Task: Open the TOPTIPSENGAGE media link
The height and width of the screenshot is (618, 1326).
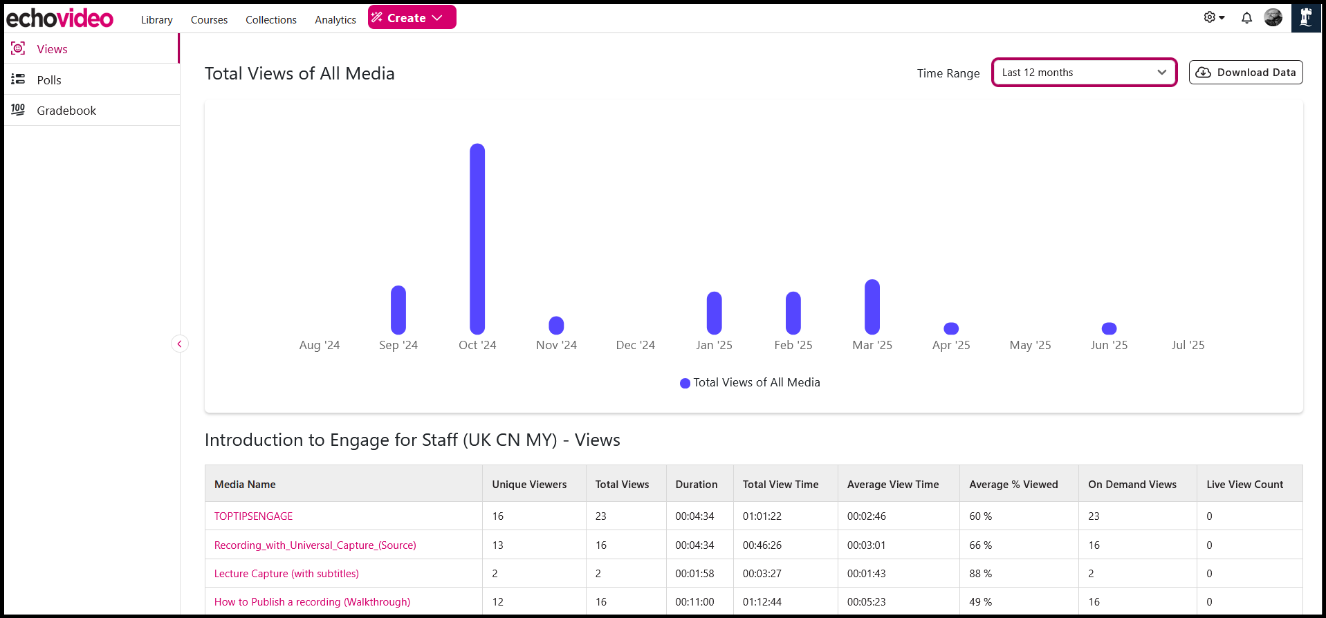Action: click(253, 516)
